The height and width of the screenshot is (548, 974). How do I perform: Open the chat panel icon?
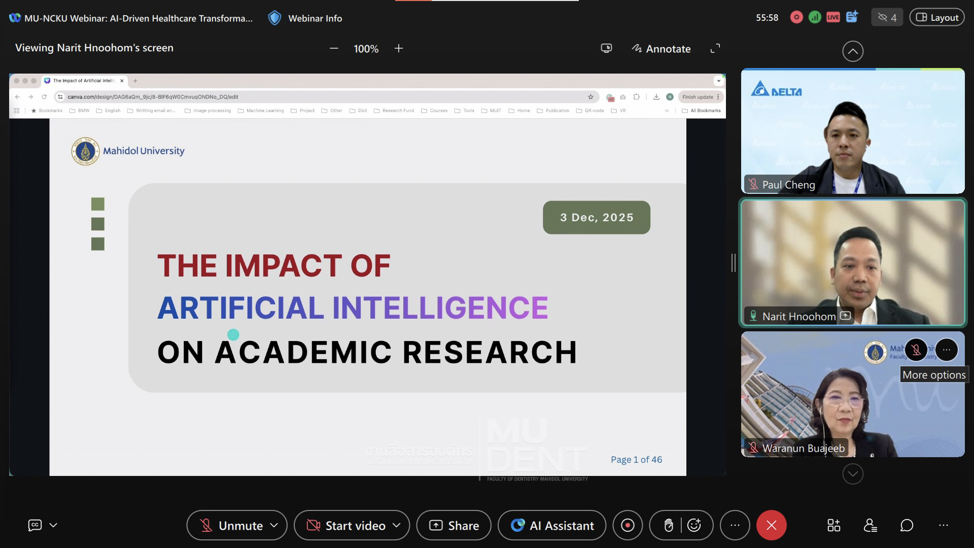(907, 526)
